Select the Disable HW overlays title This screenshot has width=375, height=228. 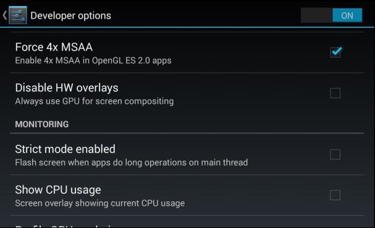click(x=67, y=88)
